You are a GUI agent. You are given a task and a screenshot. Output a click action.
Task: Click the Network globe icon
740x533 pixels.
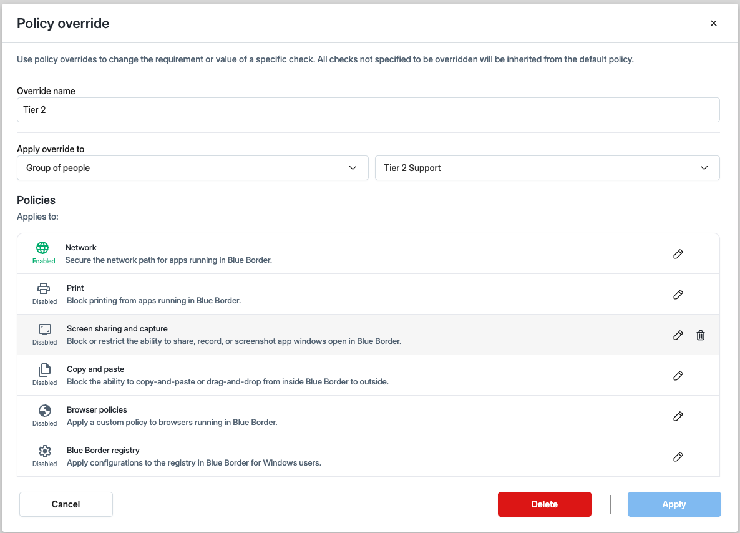42,247
